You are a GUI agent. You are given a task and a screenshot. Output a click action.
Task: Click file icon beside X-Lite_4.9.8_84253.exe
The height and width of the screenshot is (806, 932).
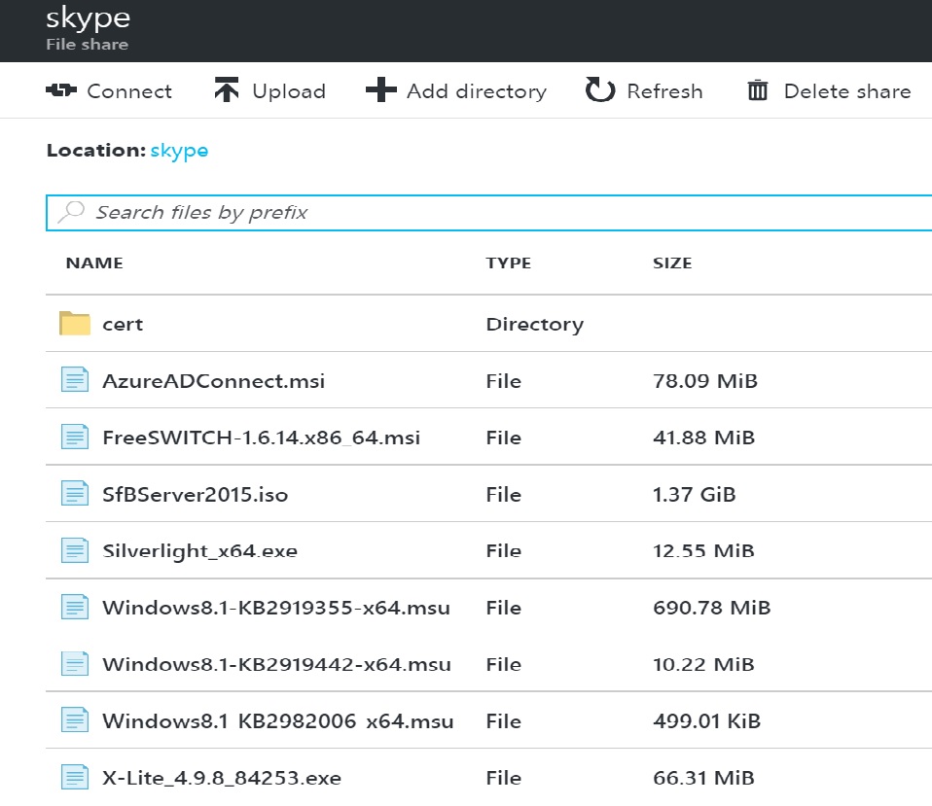click(x=75, y=778)
